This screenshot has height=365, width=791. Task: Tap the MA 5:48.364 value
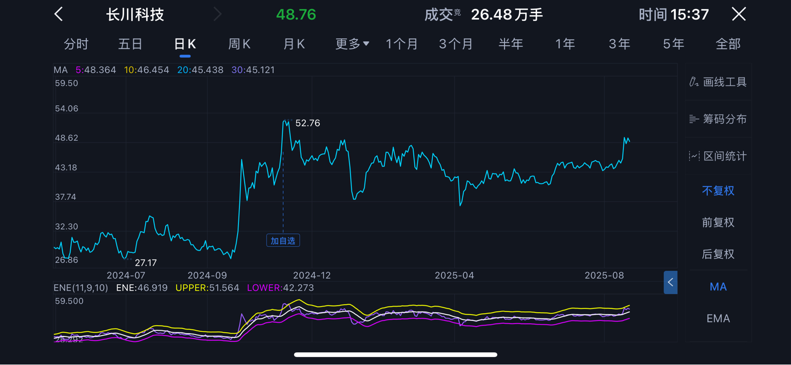[96, 70]
